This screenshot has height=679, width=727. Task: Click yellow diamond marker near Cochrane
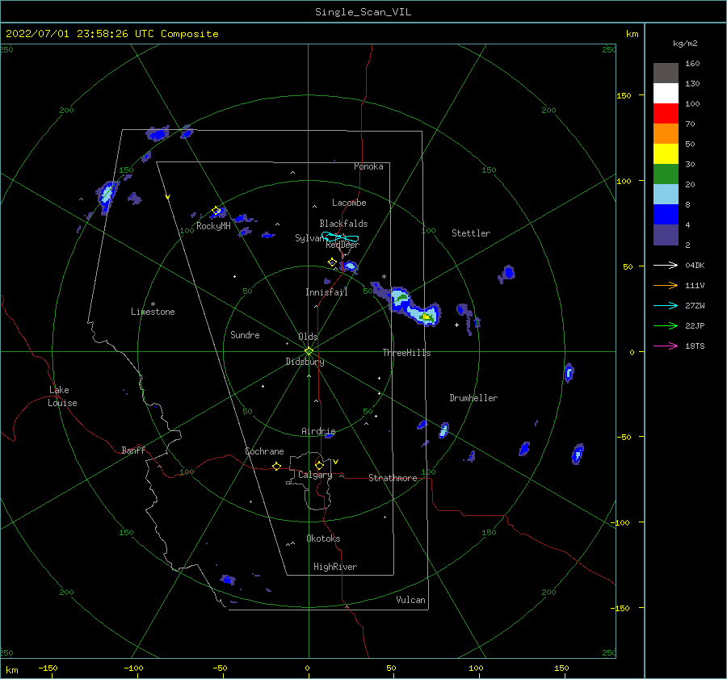pos(277,466)
